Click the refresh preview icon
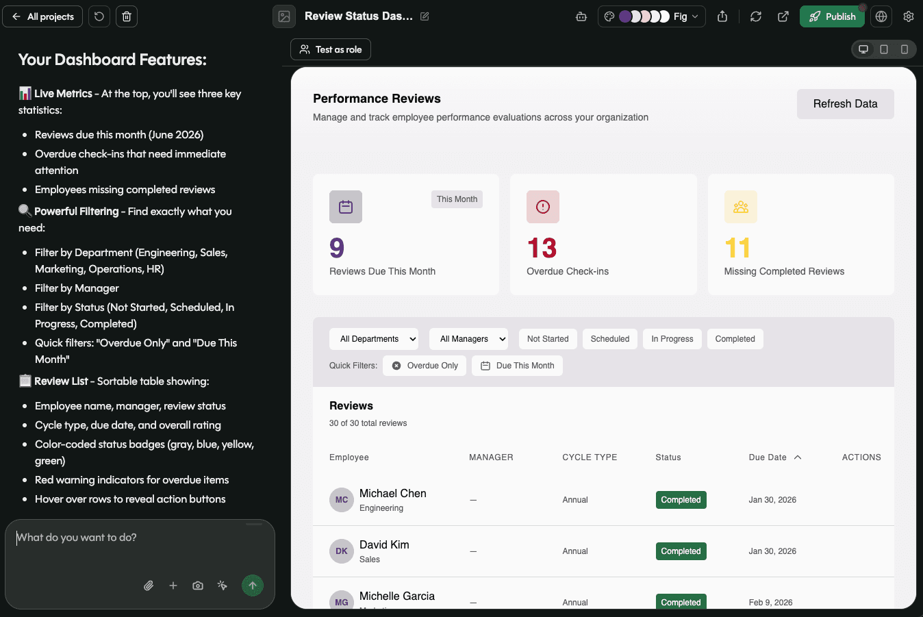This screenshot has width=923, height=617. [756, 16]
